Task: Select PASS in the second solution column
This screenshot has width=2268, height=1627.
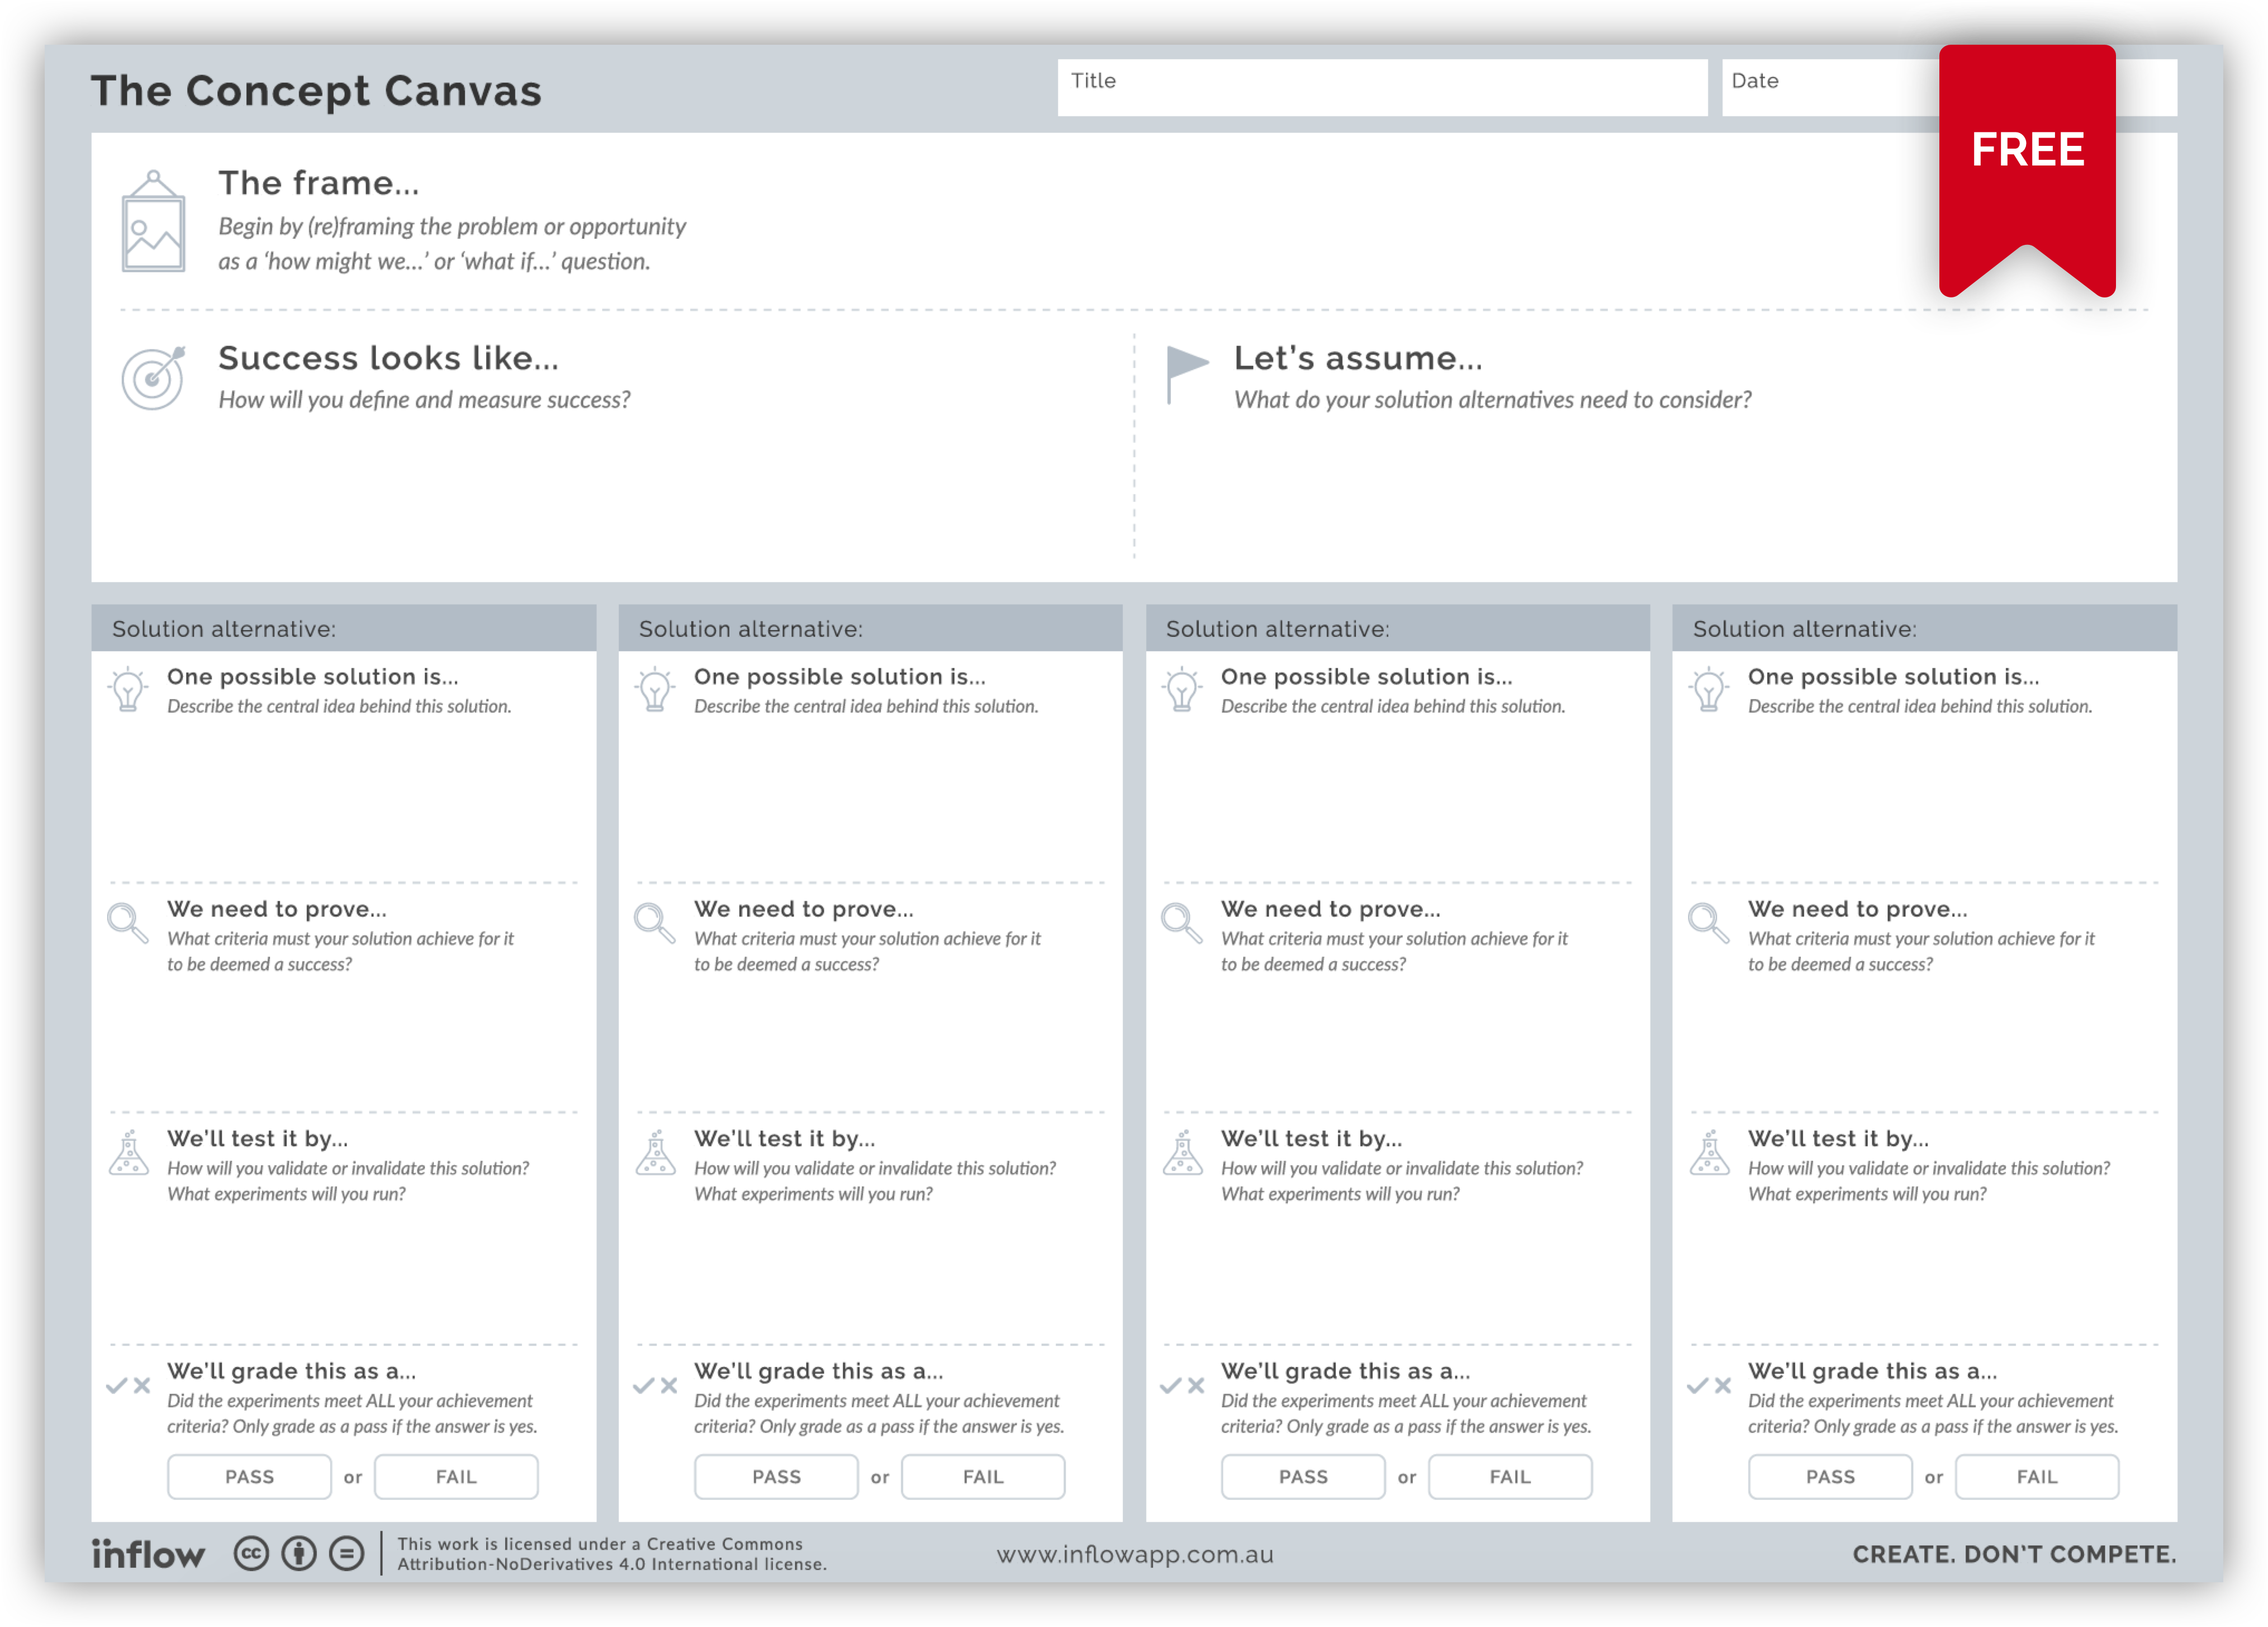Action: 776,1477
